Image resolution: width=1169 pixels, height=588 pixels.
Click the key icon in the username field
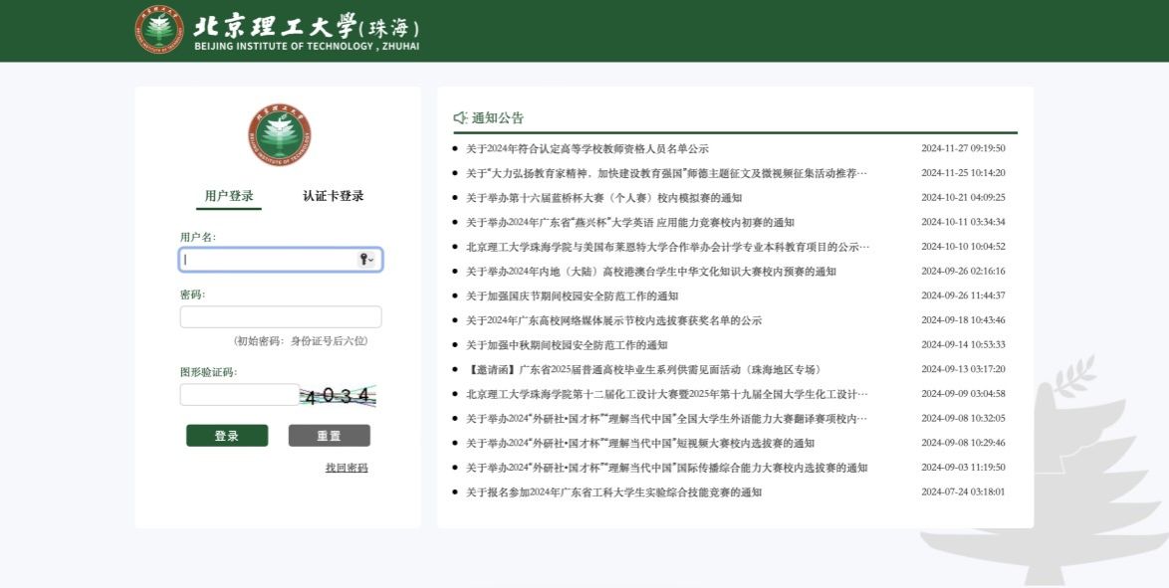(x=365, y=260)
